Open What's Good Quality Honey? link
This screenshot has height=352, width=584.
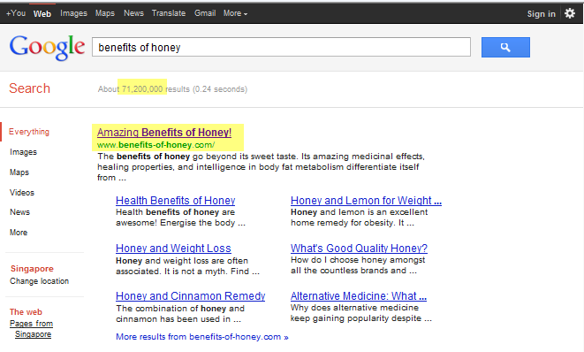[x=359, y=249]
